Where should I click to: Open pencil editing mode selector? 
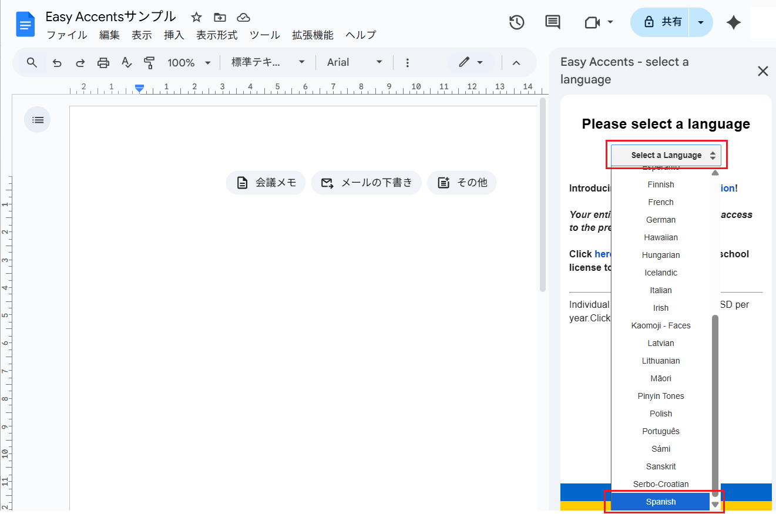[472, 62]
